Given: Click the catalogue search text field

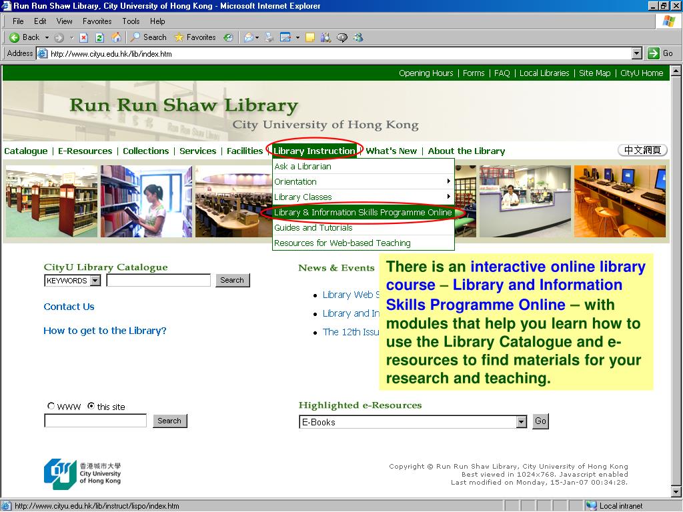Looking at the screenshot, I should pos(159,281).
